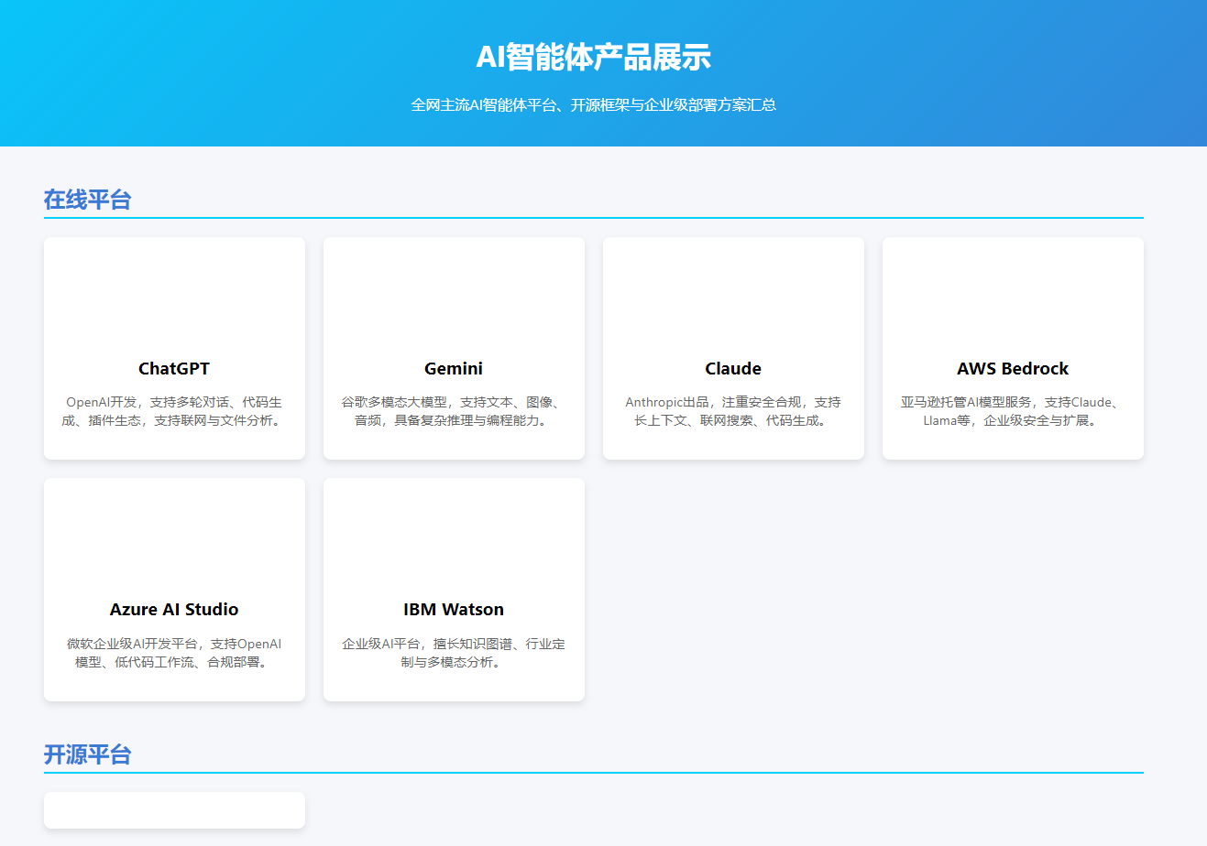The width and height of the screenshot is (1207, 846).
Task: Click the 开源平台 section heading
Action: pos(88,754)
